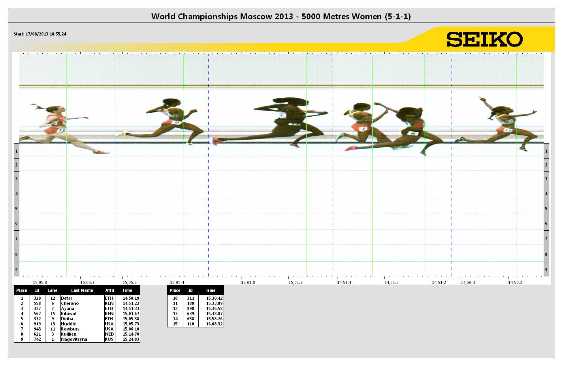
Task: Click hip number 12 on the winning runner
Action: pyautogui.click(x=508, y=130)
